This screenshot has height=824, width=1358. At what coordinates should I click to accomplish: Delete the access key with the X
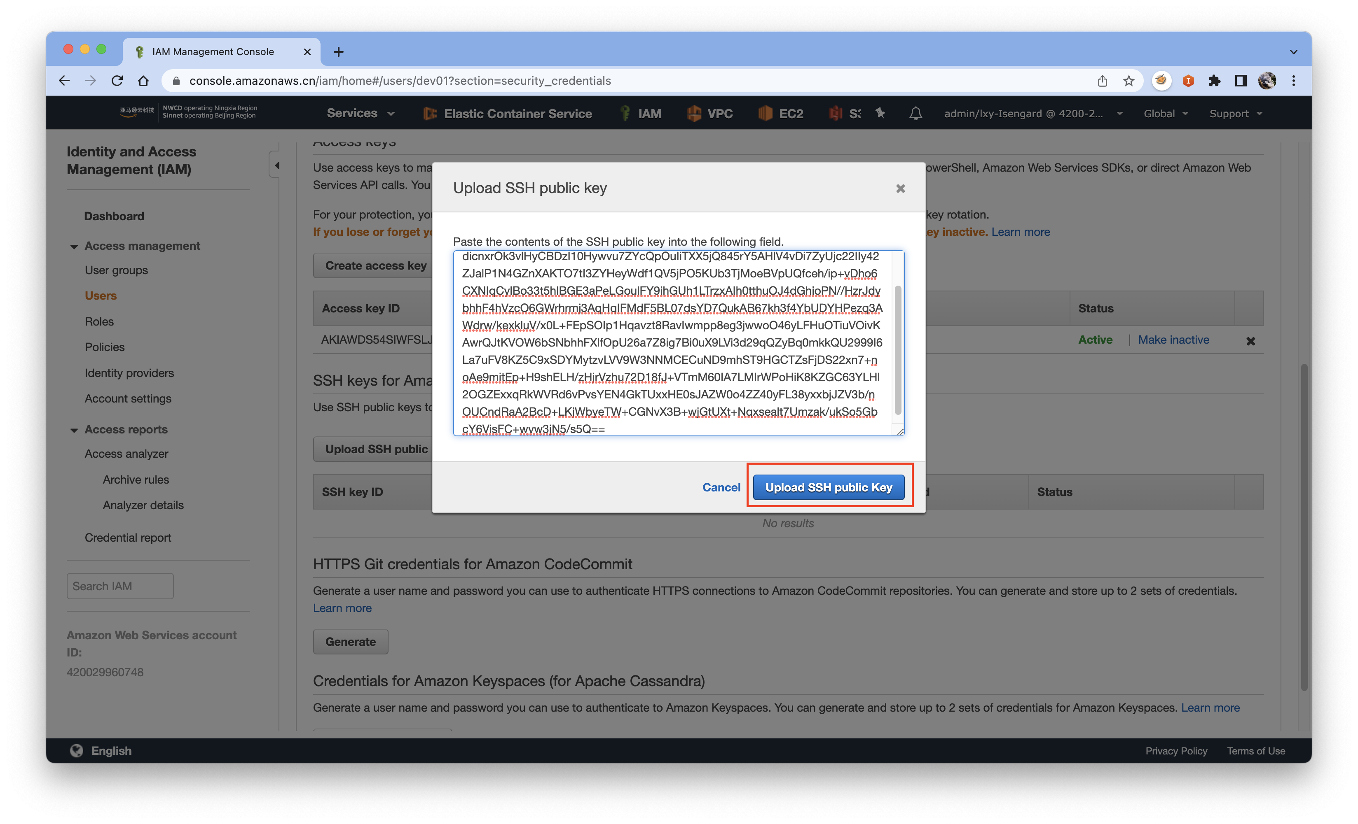(x=1250, y=341)
